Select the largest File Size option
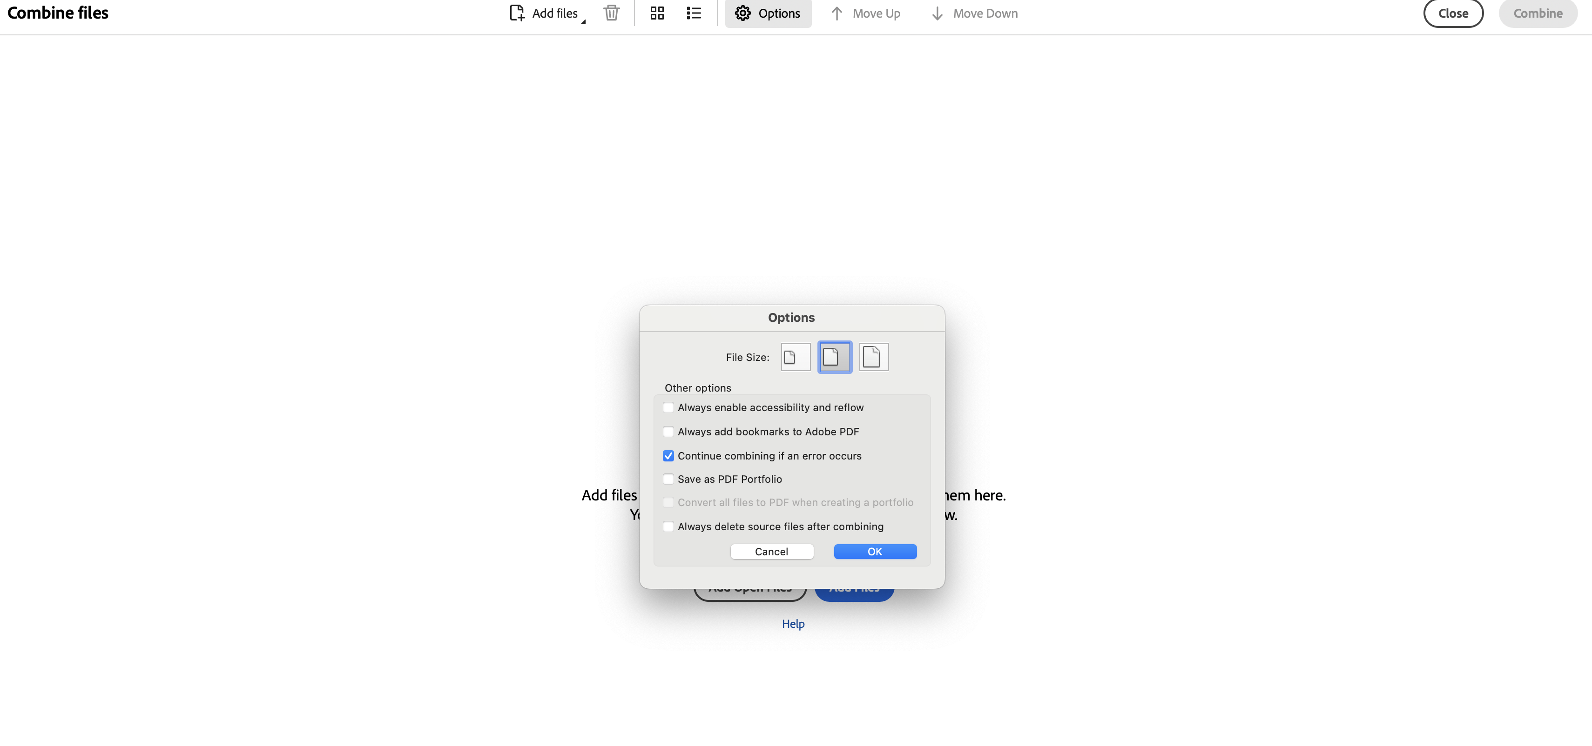This screenshot has width=1592, height=746. coord(873,357)
